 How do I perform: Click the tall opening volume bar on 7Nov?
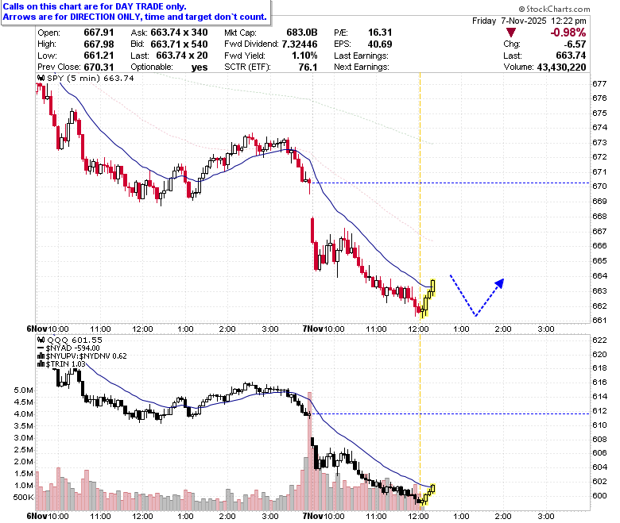[310, 451]
